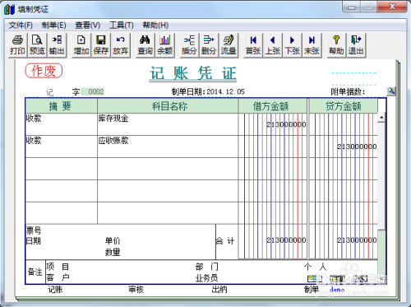Click the 借方金额 column header
This screenshot has width=411, height=307.
point(273,106)
